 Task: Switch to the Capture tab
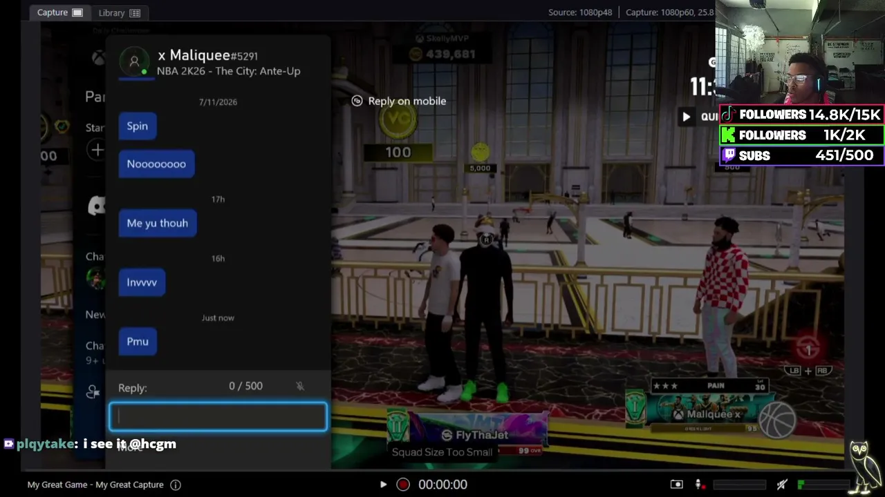59,12
